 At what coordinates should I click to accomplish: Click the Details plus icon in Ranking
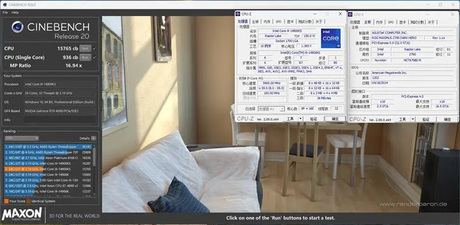pos(94,138)
